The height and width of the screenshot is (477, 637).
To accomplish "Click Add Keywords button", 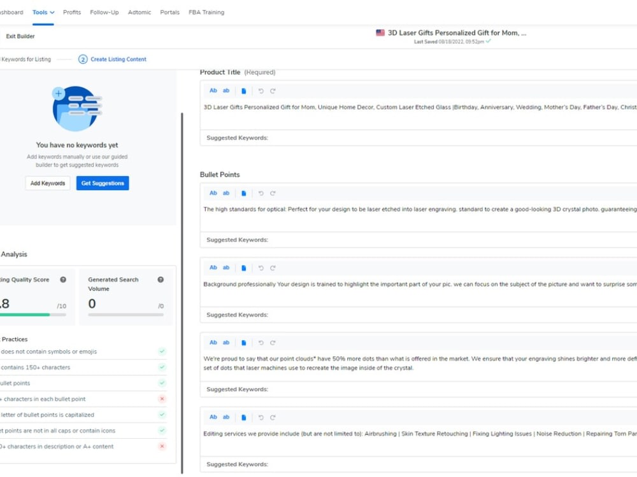I will pyautogui.click(x=48, y=183).
